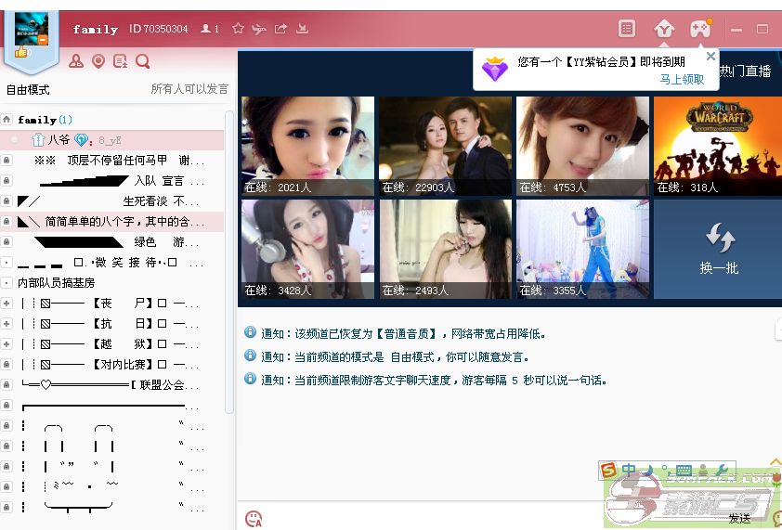Image resolution: width=782 pixels, height=530 pixels.
Task: Click the 换一批 refresh button
Action: [718, 250]
